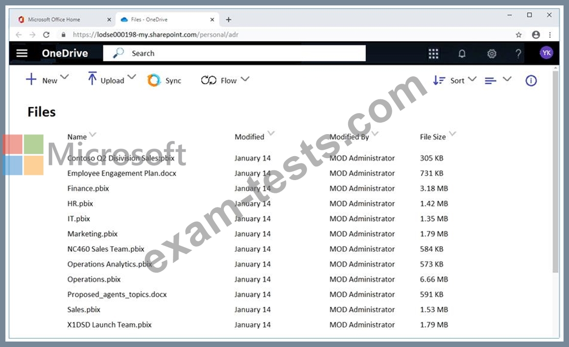
Task: Open Contoso Q2 Disivision Sales.pbix
Action: [x=121, y=158]
